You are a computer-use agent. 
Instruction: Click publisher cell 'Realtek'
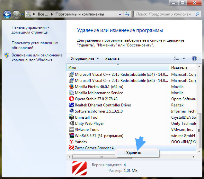(177, 105)
